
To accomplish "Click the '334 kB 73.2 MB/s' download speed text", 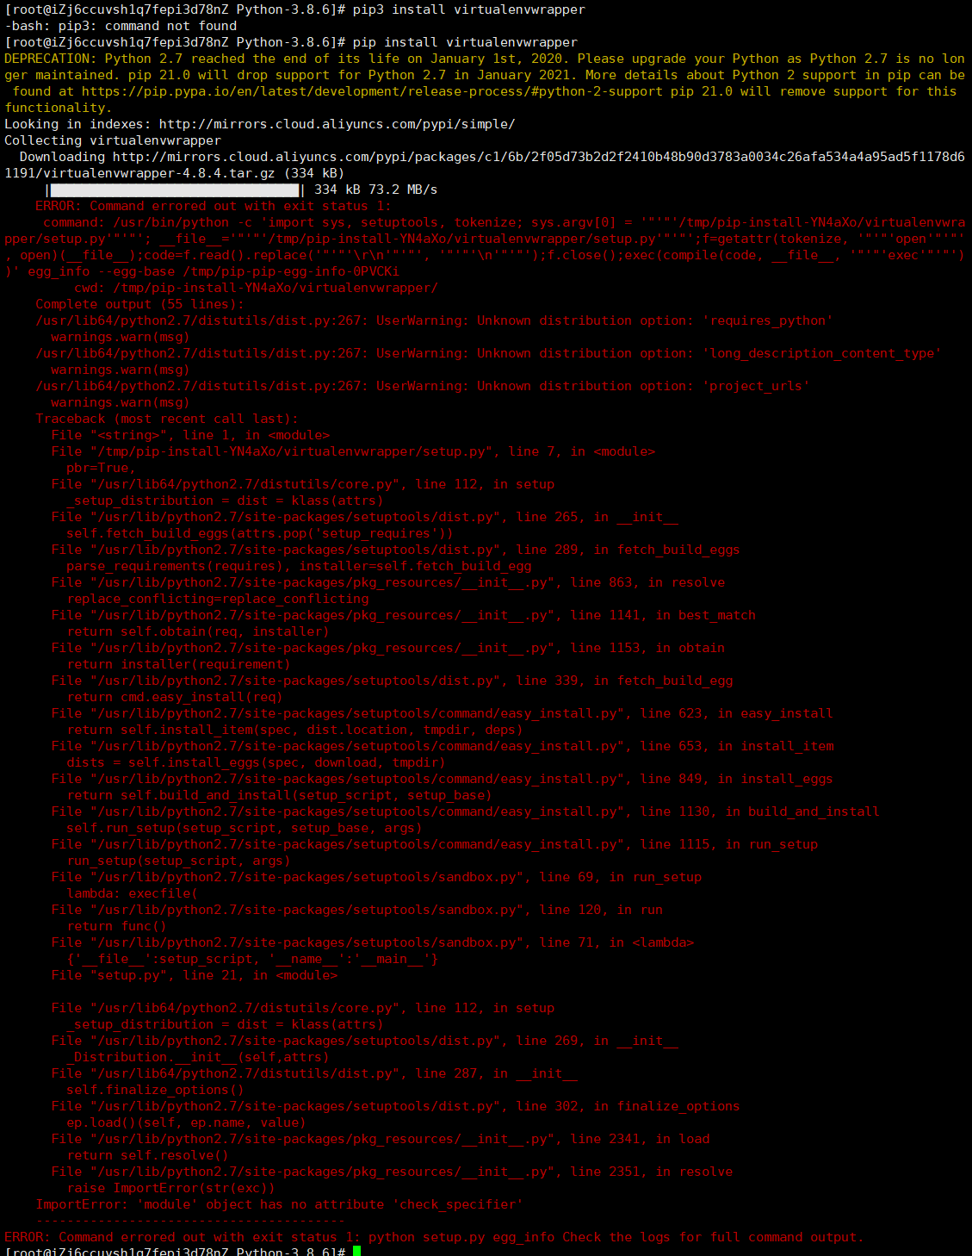I will tap(375, 190).
